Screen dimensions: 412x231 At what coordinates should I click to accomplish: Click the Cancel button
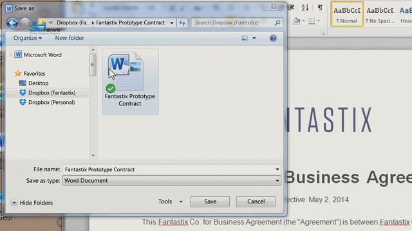point(256,201)
